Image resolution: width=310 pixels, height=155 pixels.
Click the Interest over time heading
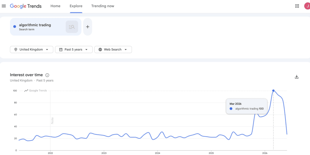tap(26, 75)
